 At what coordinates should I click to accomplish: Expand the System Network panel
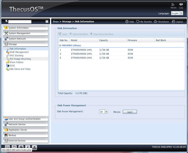47,37
